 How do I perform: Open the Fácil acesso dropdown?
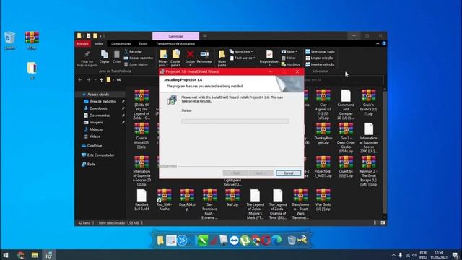(x=243, y=58)
